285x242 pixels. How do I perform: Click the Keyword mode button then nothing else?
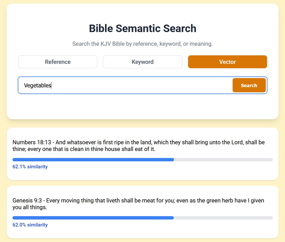tap(142, 62)
